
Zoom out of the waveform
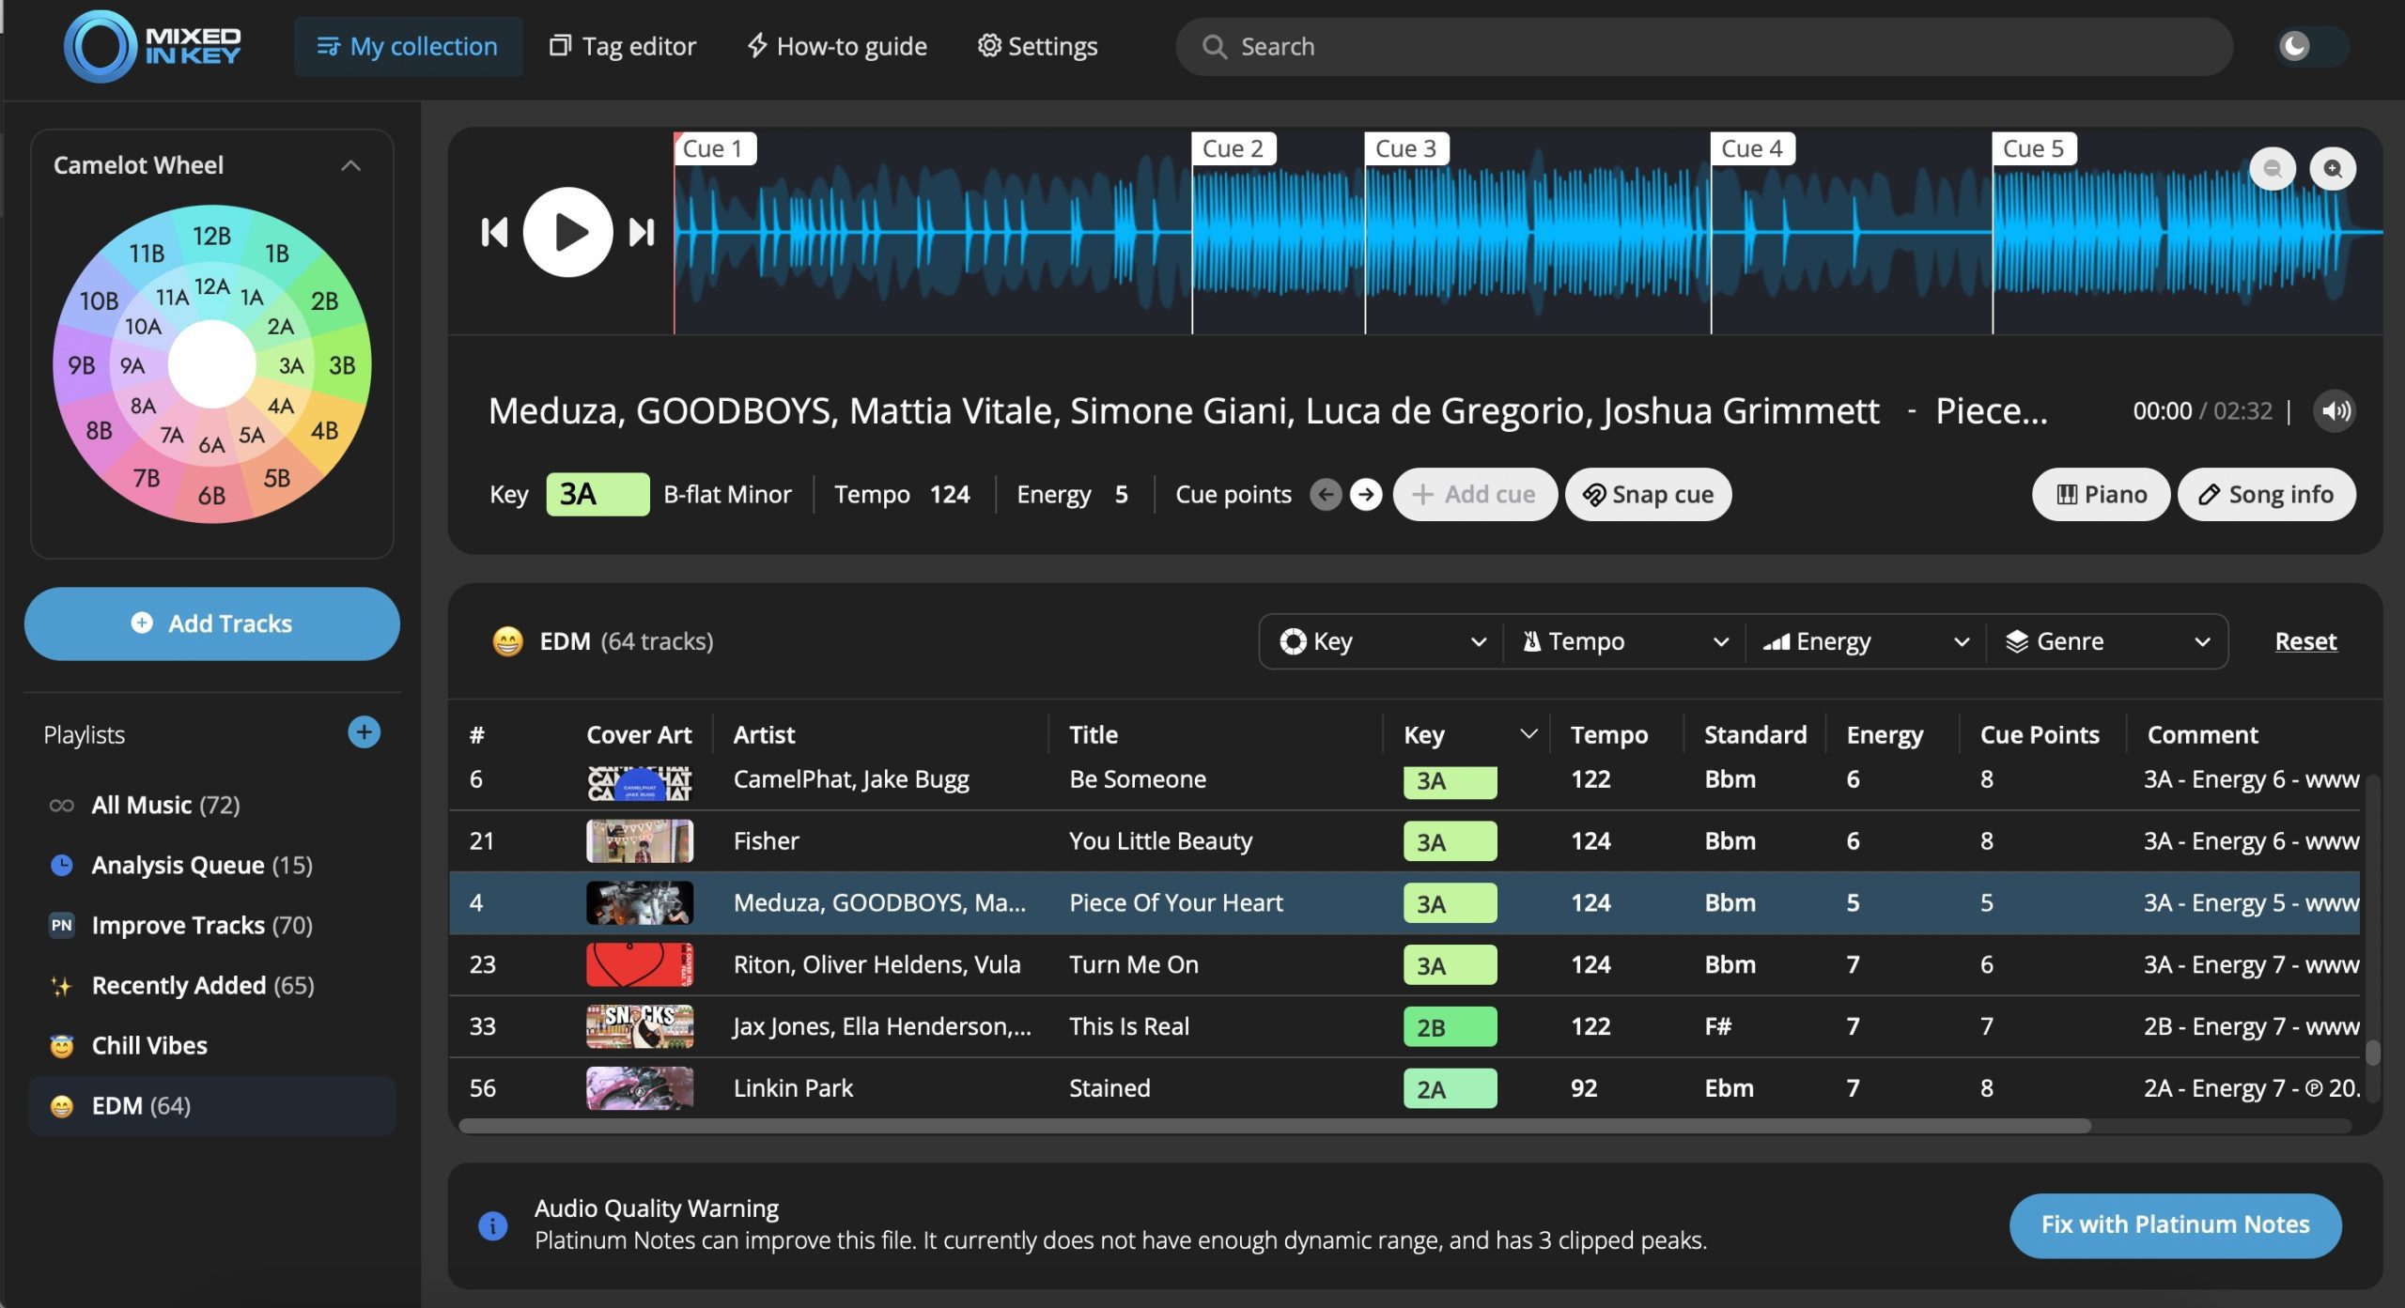(2272, 169)
